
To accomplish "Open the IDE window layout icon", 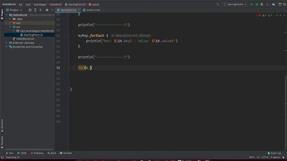I will pos(280,4).
